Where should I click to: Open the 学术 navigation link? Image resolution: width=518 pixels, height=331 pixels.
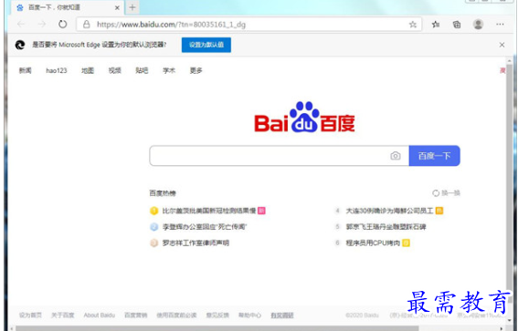(x=169, y=70)
